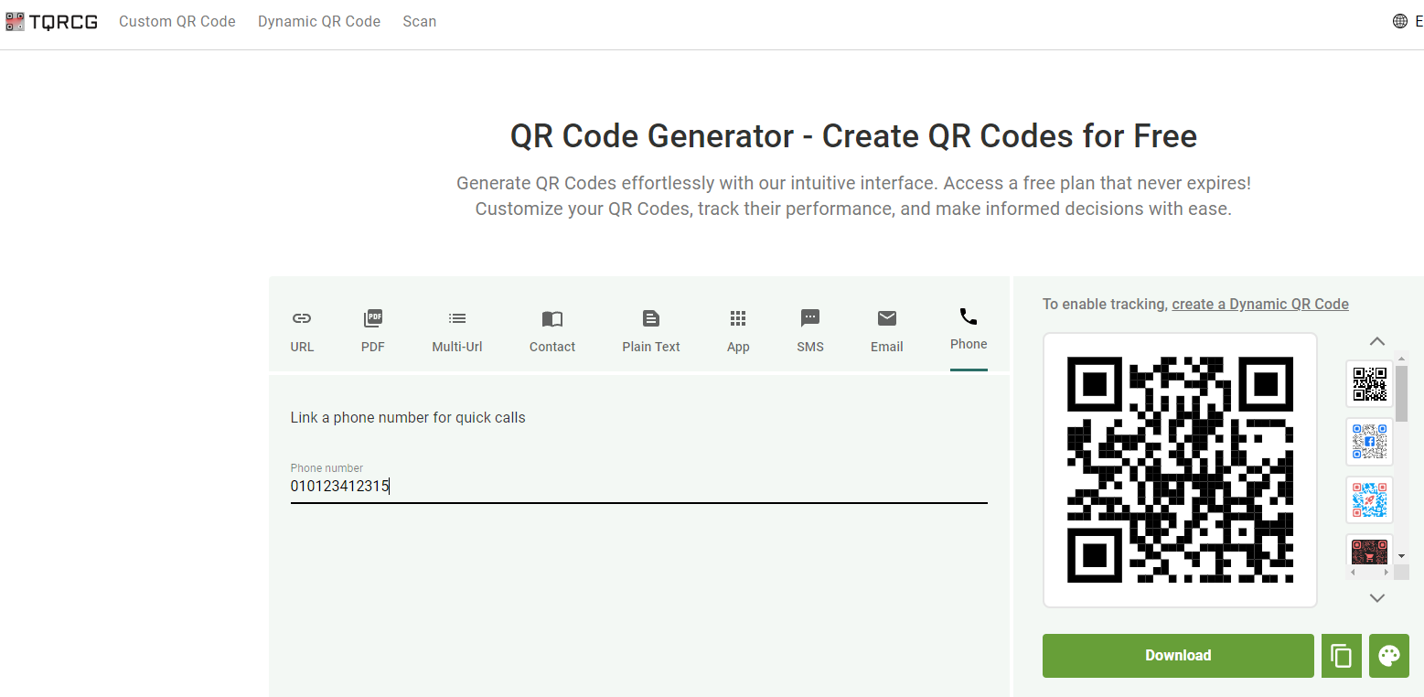Click the Plain Text tab label
Screen dimensions: 1424x697
click(651, 347)
